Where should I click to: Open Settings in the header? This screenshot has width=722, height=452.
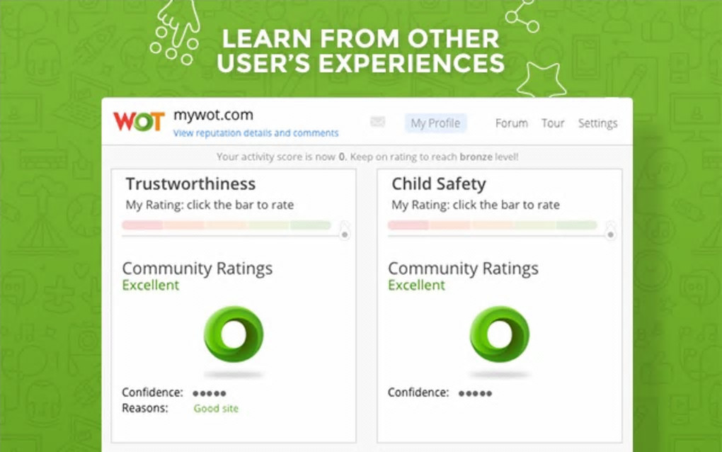(597, 123)
